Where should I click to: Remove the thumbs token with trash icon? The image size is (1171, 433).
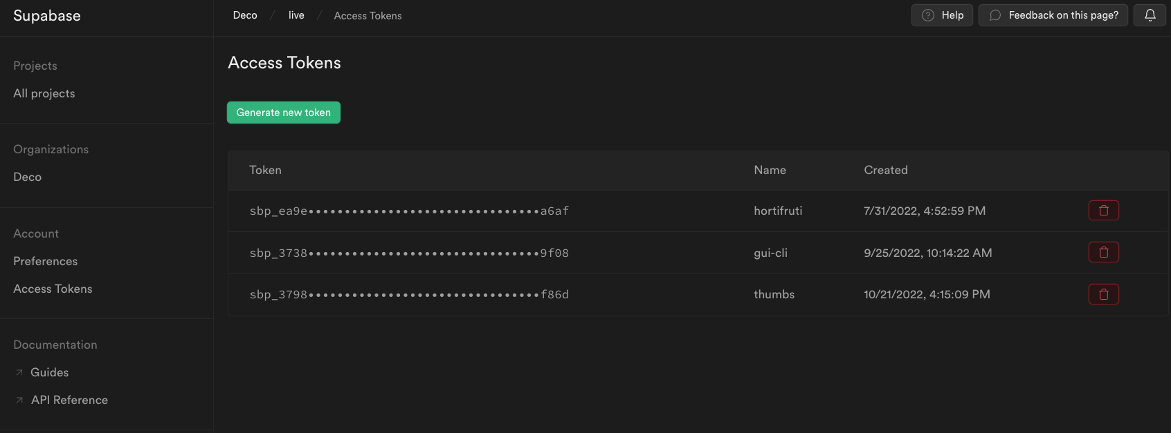pos(1103,295)
